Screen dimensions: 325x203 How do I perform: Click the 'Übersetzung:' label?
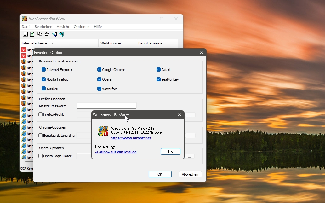[x=105, y=147]
